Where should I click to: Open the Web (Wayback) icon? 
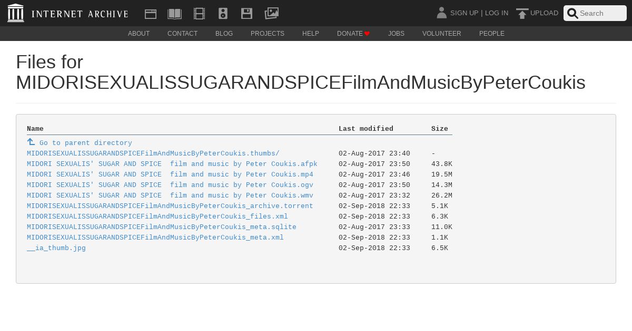pyautogui.click(x=151, y=14)
